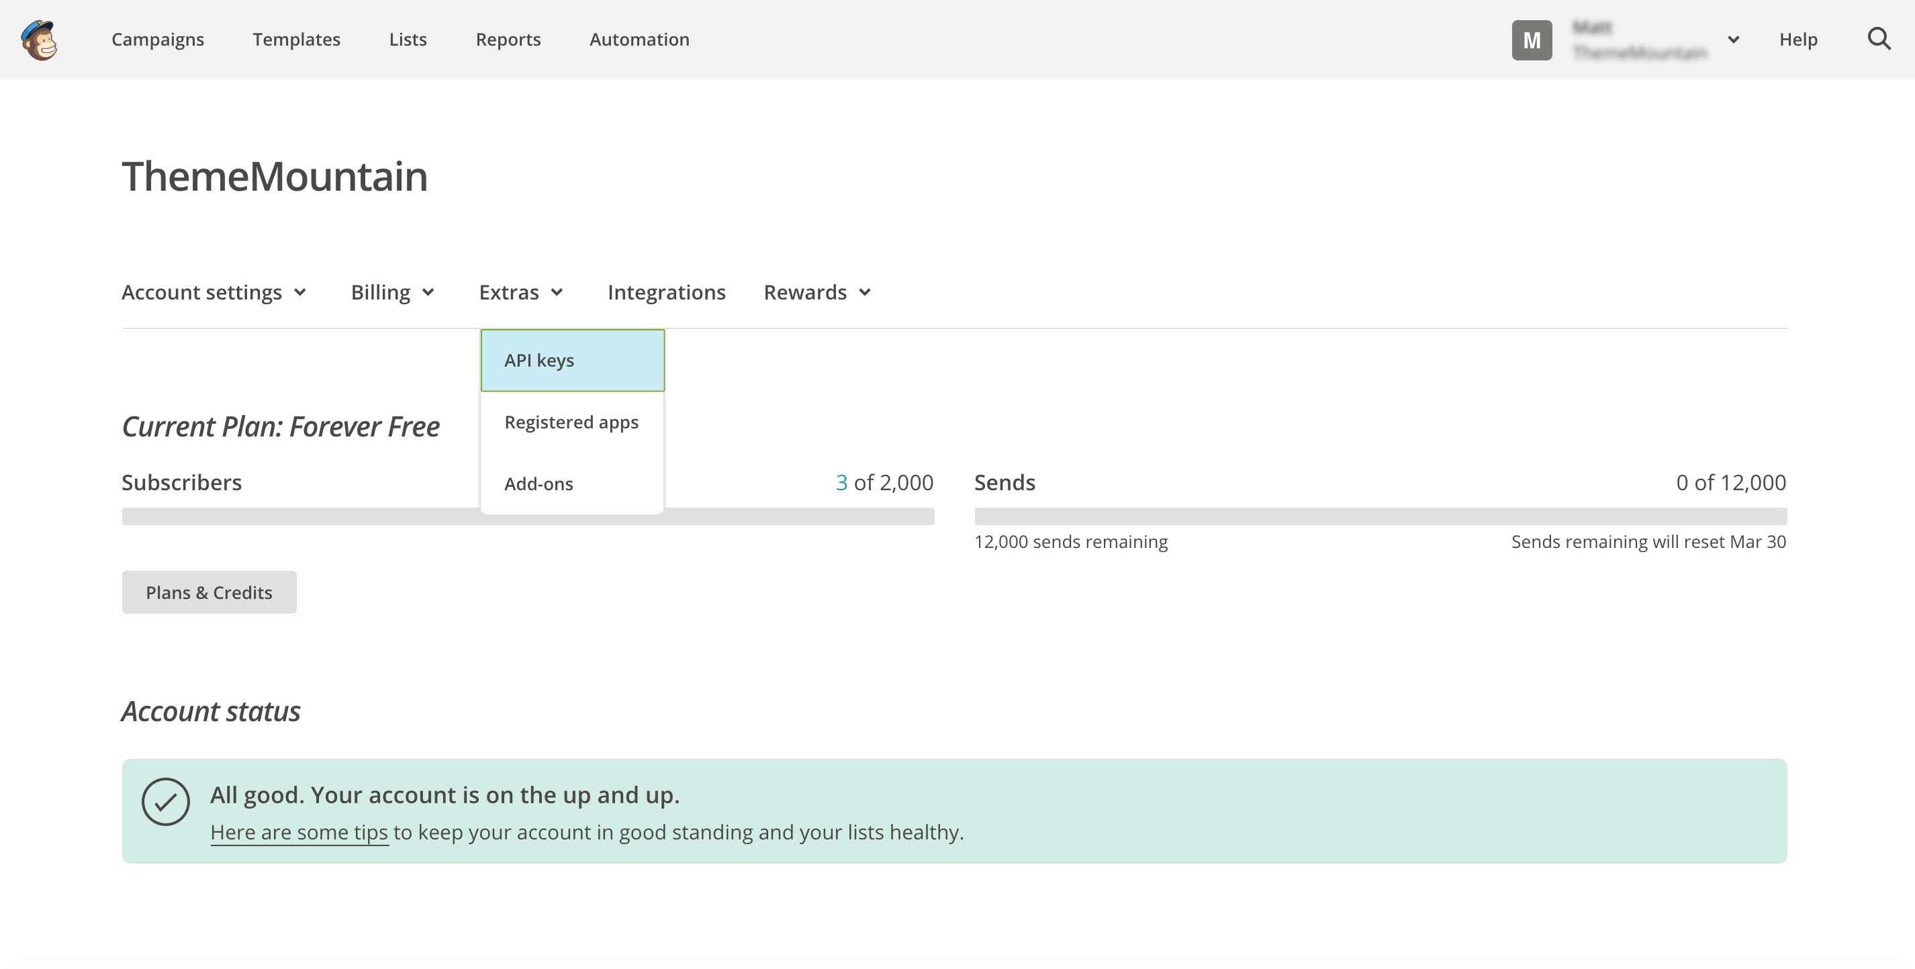Click the Mailchimp Freddie logo
Viewport: 1915px width, 969px height.
(39, 40)
